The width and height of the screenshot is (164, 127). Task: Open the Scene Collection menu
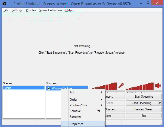pyautogui.click(x=51, y=10)
